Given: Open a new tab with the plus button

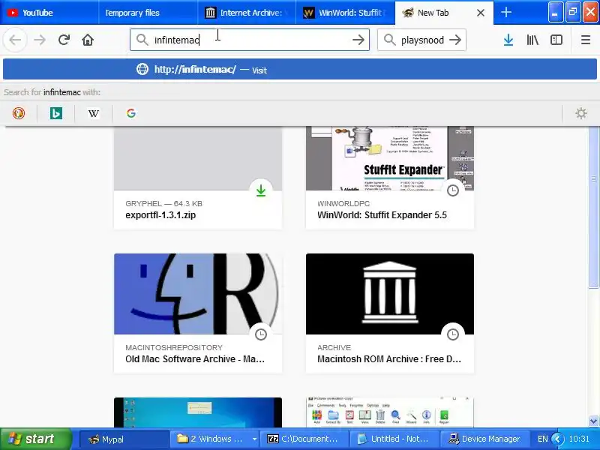Looking at the screenshot, I should click(x=505, y=12).
